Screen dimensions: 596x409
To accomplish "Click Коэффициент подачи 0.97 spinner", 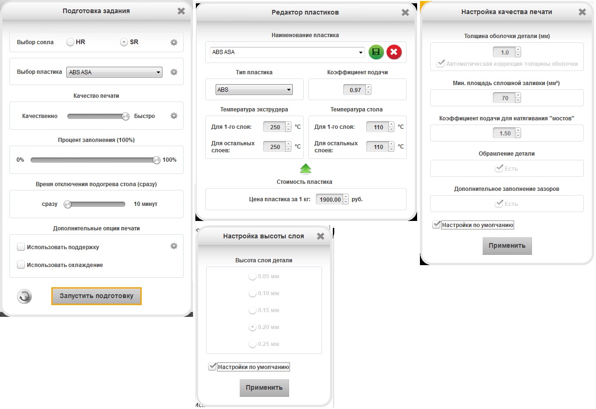I will tap(357, 90).
